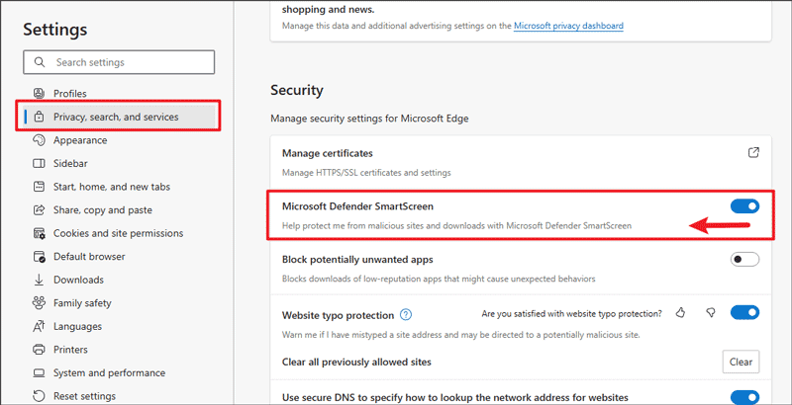Screen dimensions: 792x405
Task: Click the search magnifier icon in settings
Action: (39, 62)
